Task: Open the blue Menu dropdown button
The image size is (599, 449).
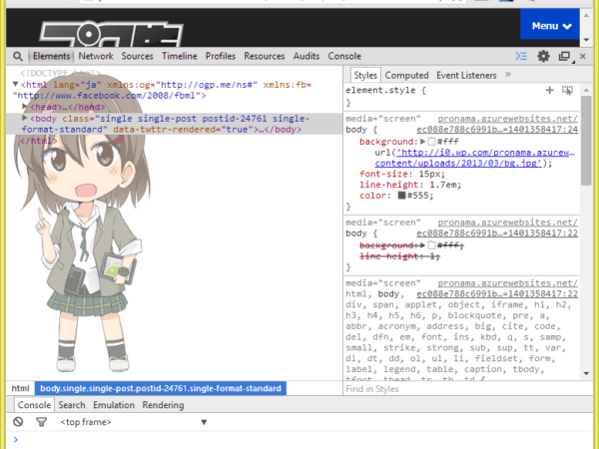Action: pyautogui.click(x=550, y=26)
